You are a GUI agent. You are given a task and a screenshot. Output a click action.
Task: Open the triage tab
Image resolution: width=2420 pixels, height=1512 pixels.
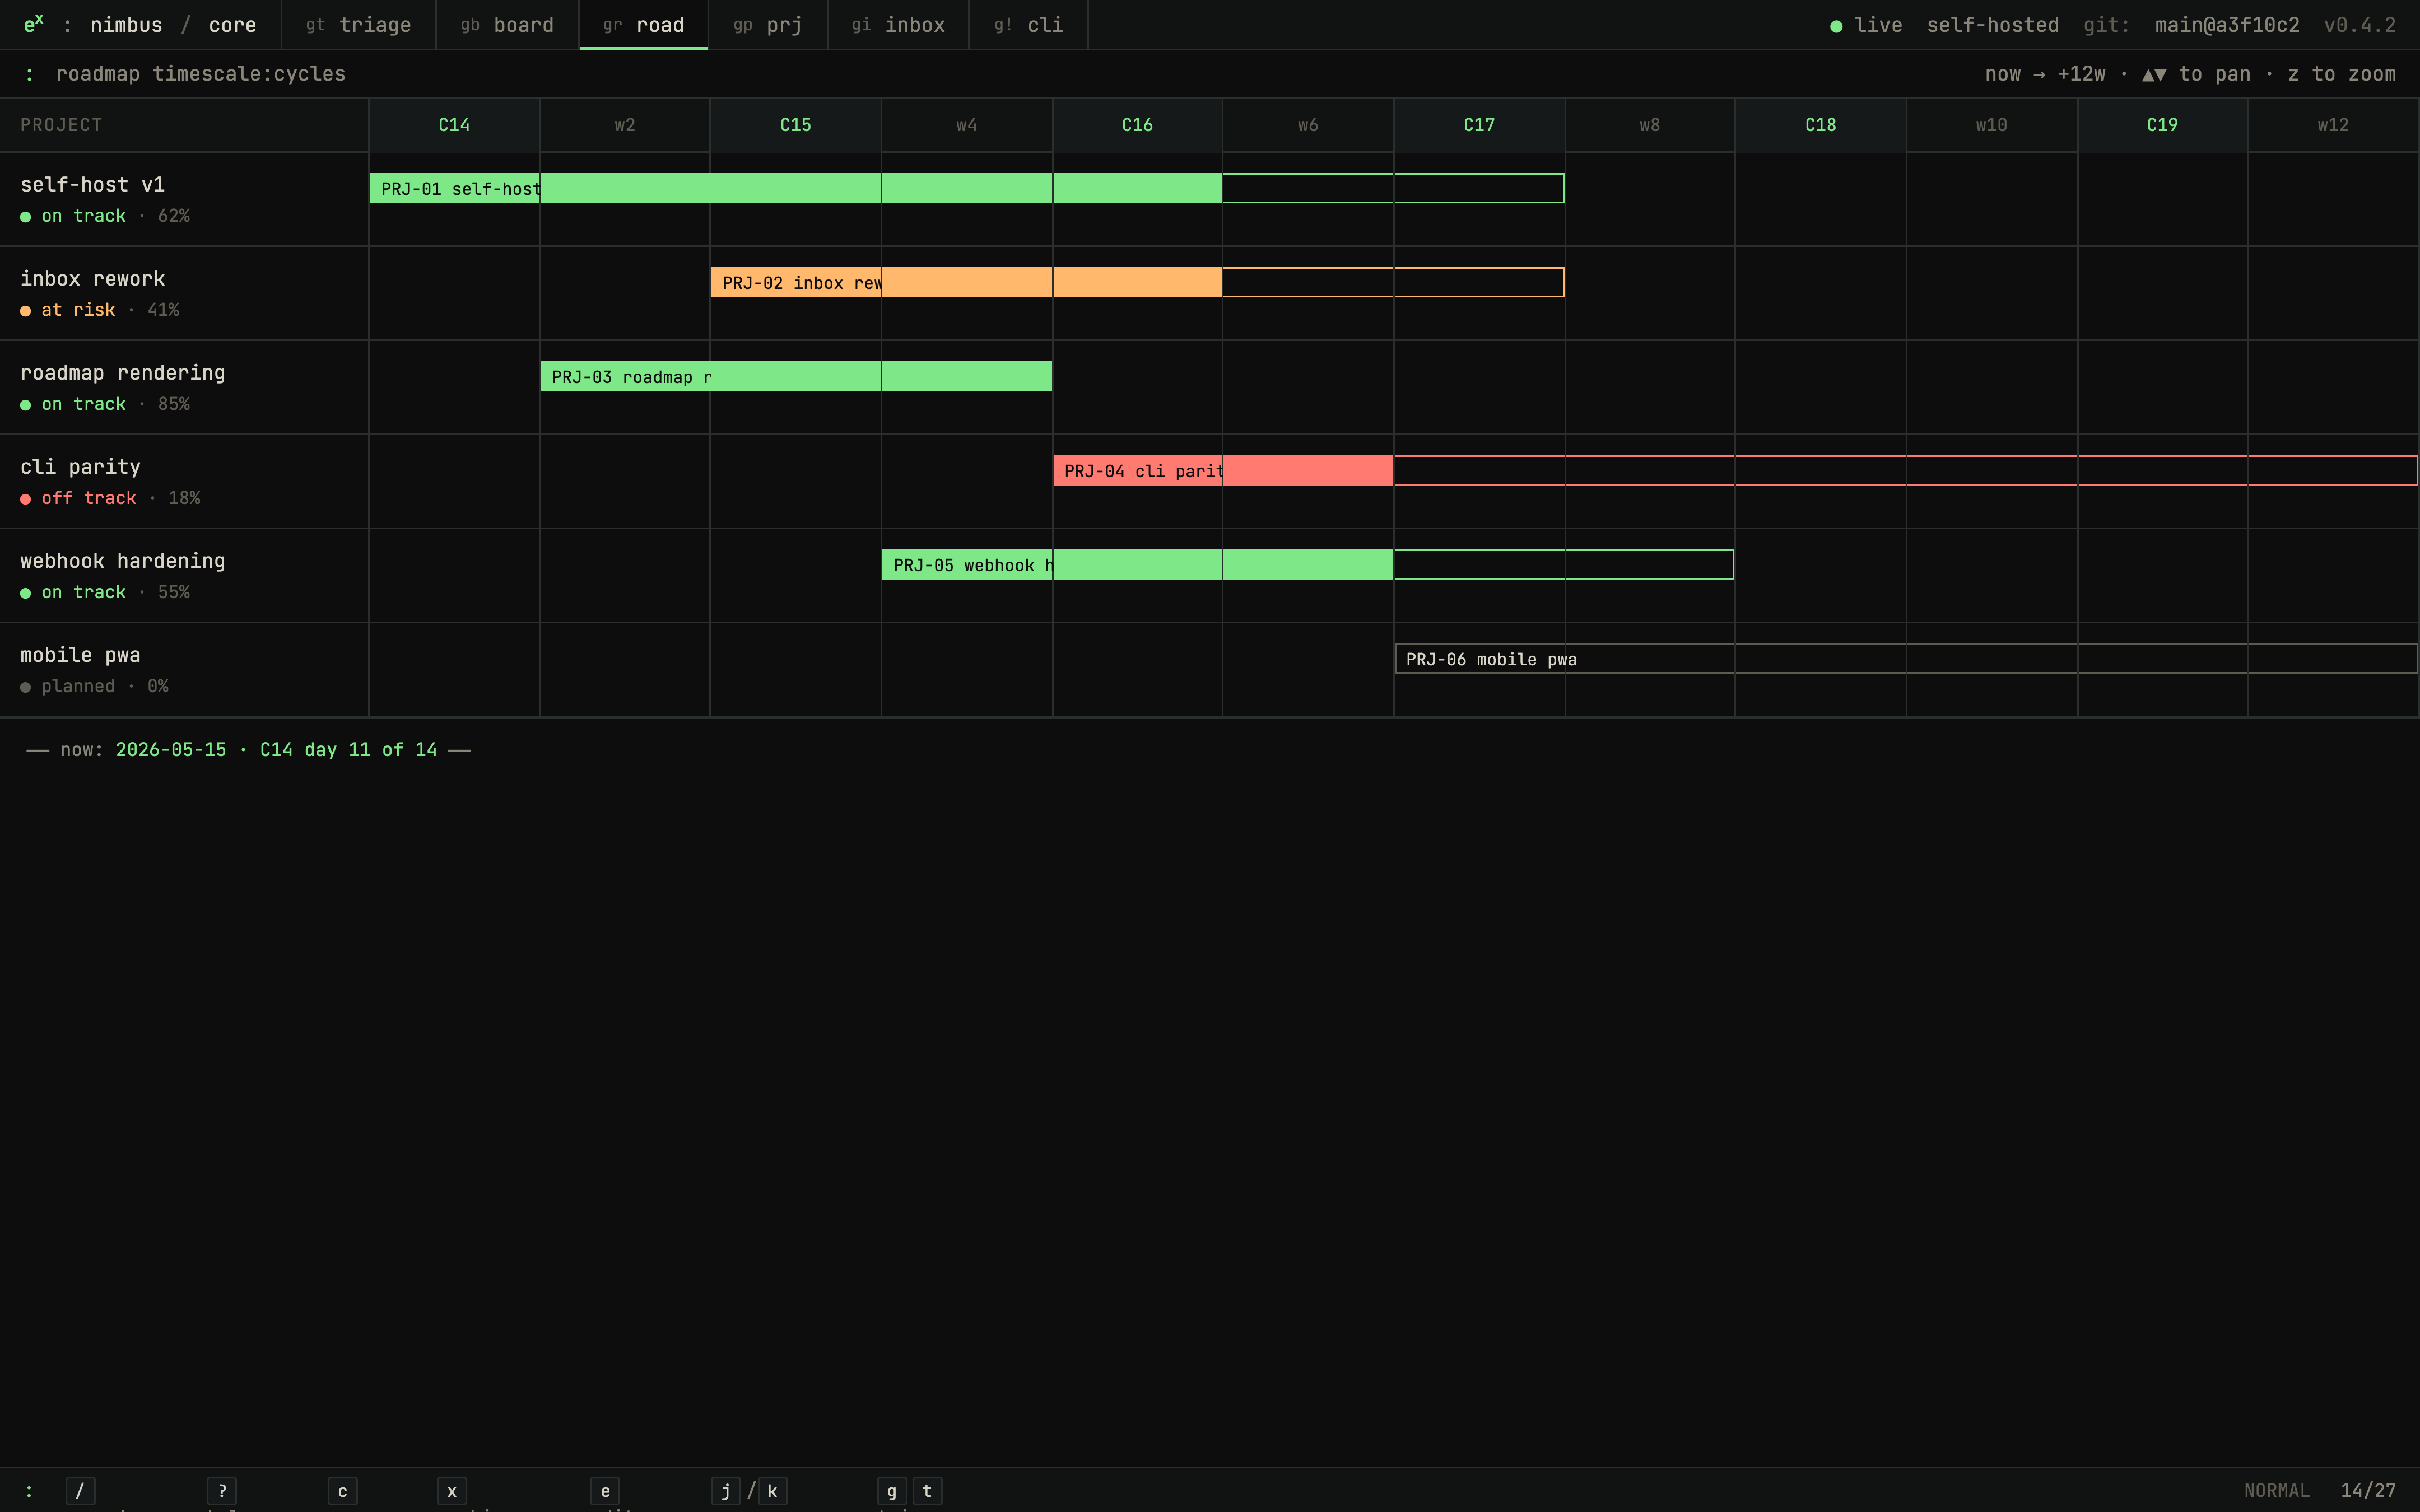358,25
